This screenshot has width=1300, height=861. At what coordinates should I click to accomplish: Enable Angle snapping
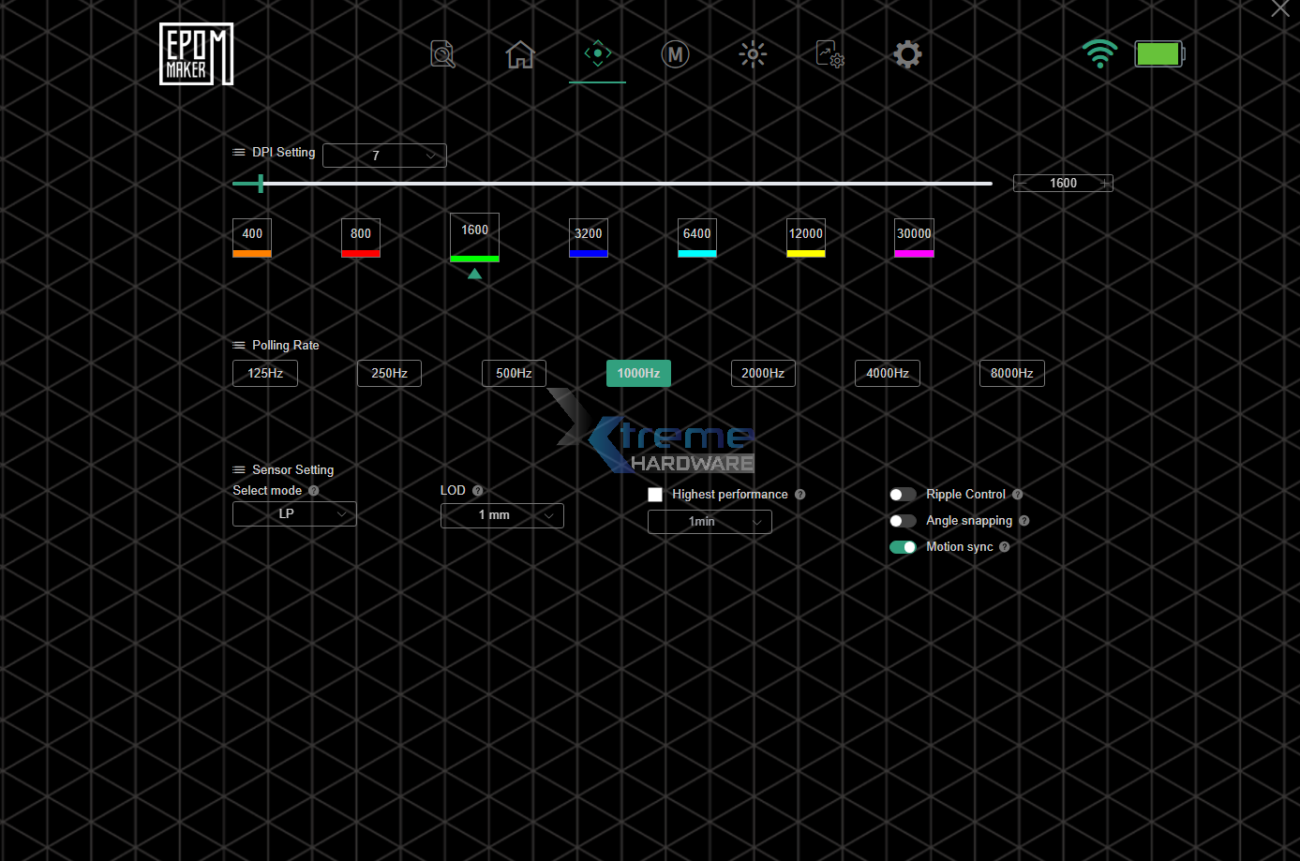point(903,520)
